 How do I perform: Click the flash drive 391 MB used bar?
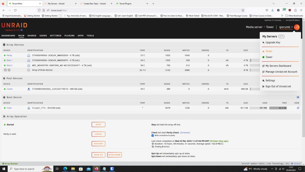tap(259, 108)
